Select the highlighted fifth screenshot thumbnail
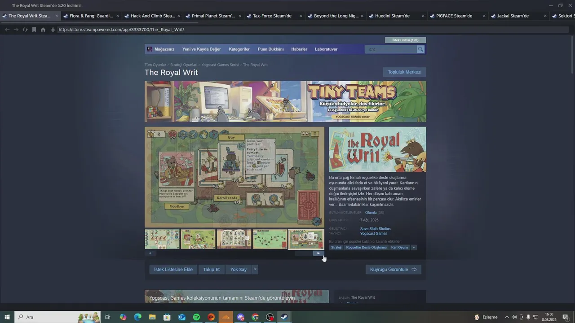Screen dimensions: 575x323 [306, 239]
